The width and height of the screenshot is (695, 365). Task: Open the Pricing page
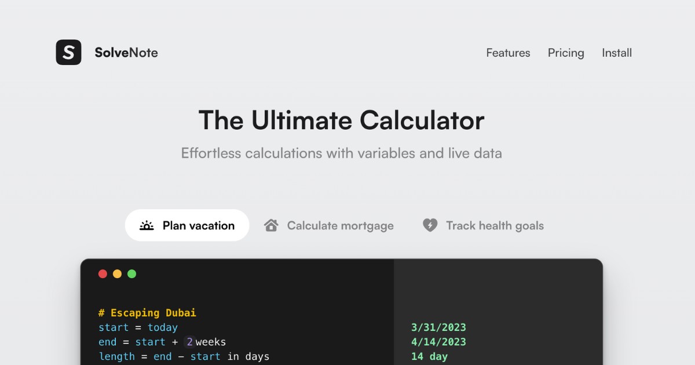point(566,53)
